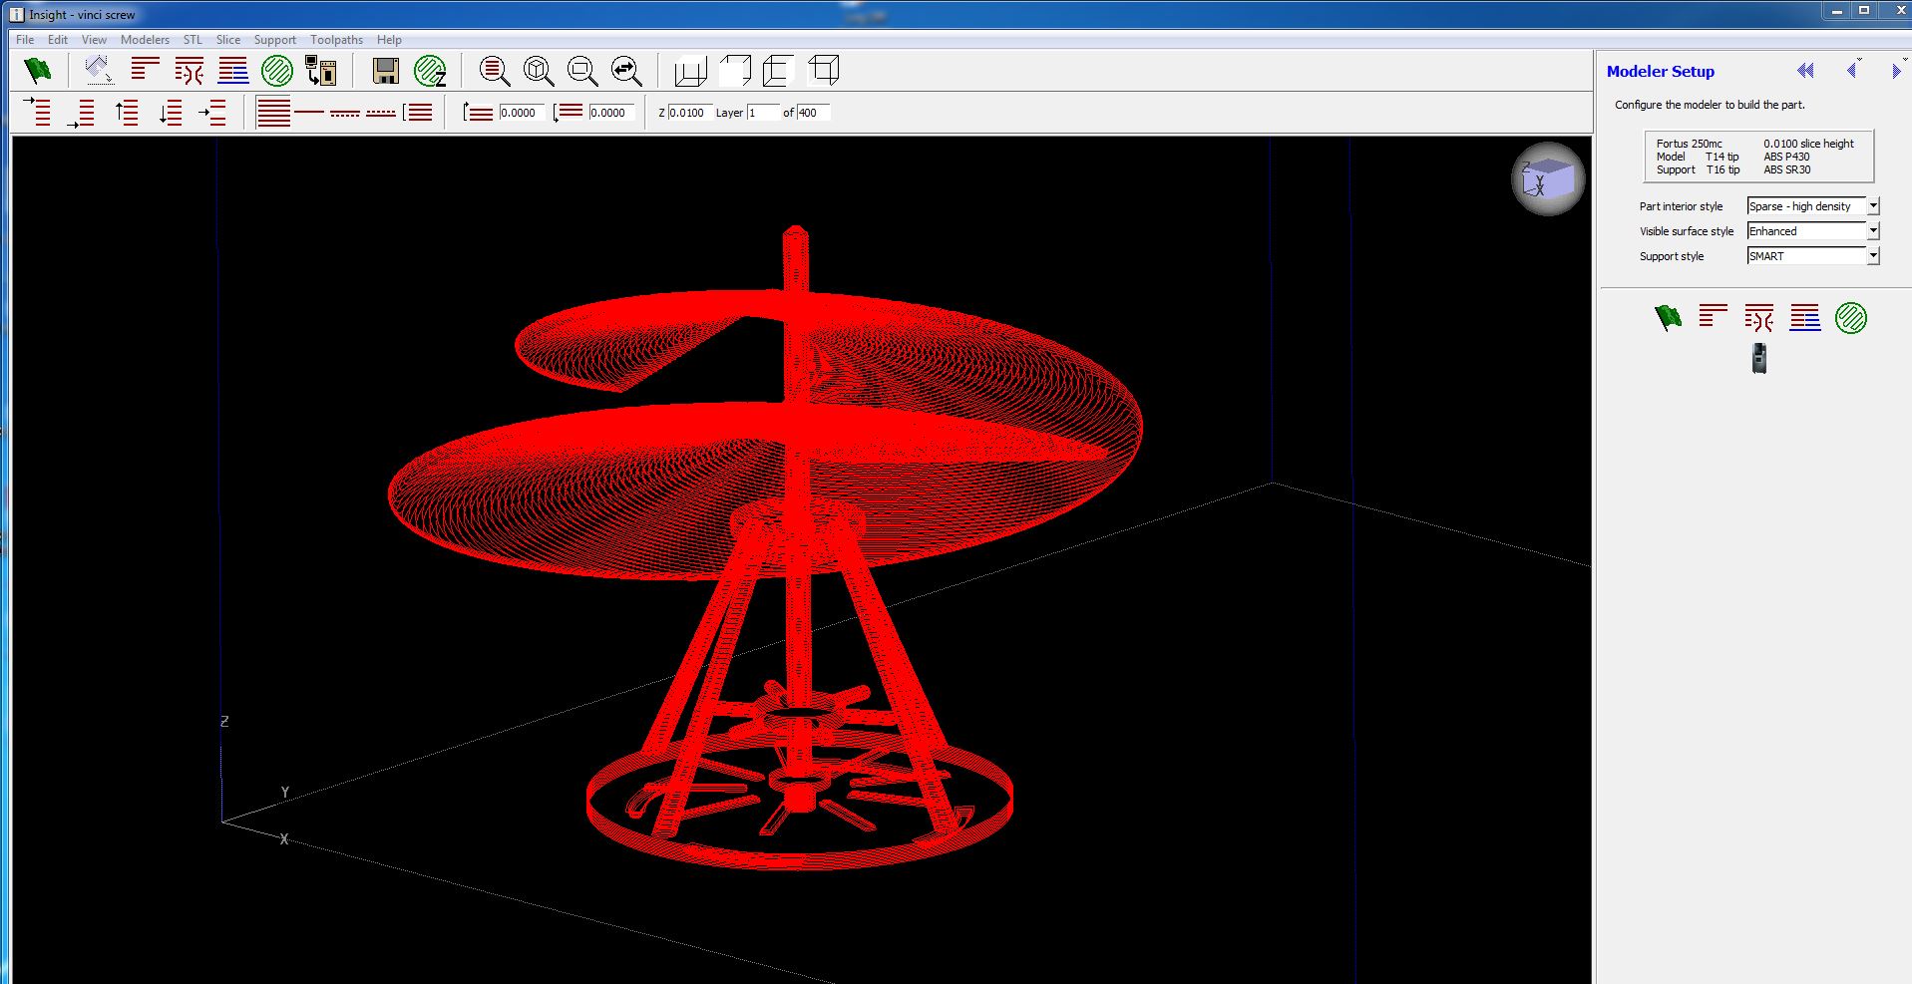This screenshot has height=984, width=1912.
Task: Toggle the bracketed layer range display
Action: [x=418, y=112]
